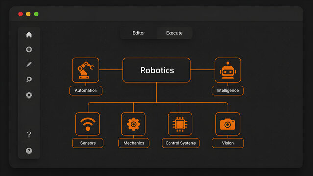Select the wifi signal Sensors icon node
Screen dimensions: 313x176
pyautogui.click(x=88, y=124)
